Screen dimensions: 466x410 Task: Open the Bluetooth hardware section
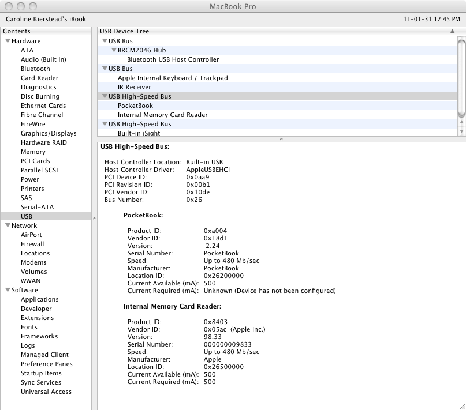(35, 69)
